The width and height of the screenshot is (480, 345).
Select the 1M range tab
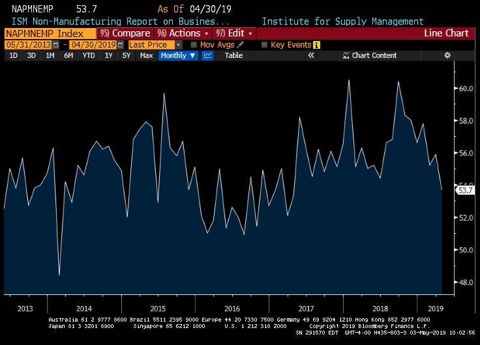click(50, 55)
